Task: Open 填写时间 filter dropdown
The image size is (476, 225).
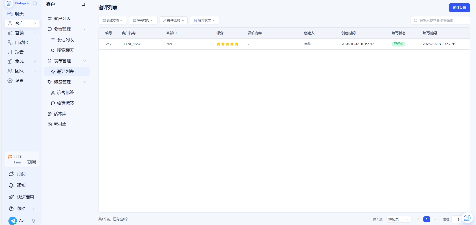Action: (x=143, y=20)
